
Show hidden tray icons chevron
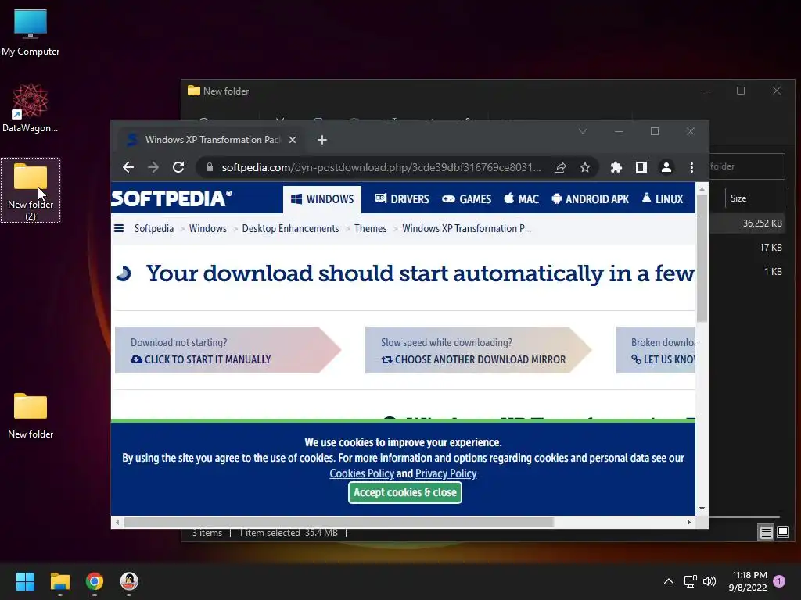pos(669,581)
